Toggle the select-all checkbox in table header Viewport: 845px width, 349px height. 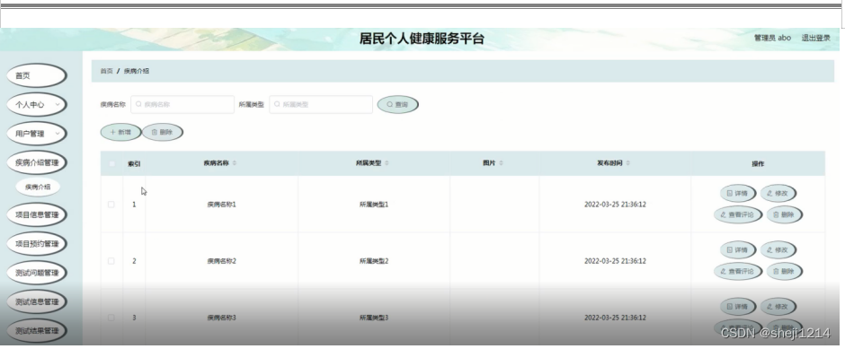pyautogui.click(x=111, y=163)
